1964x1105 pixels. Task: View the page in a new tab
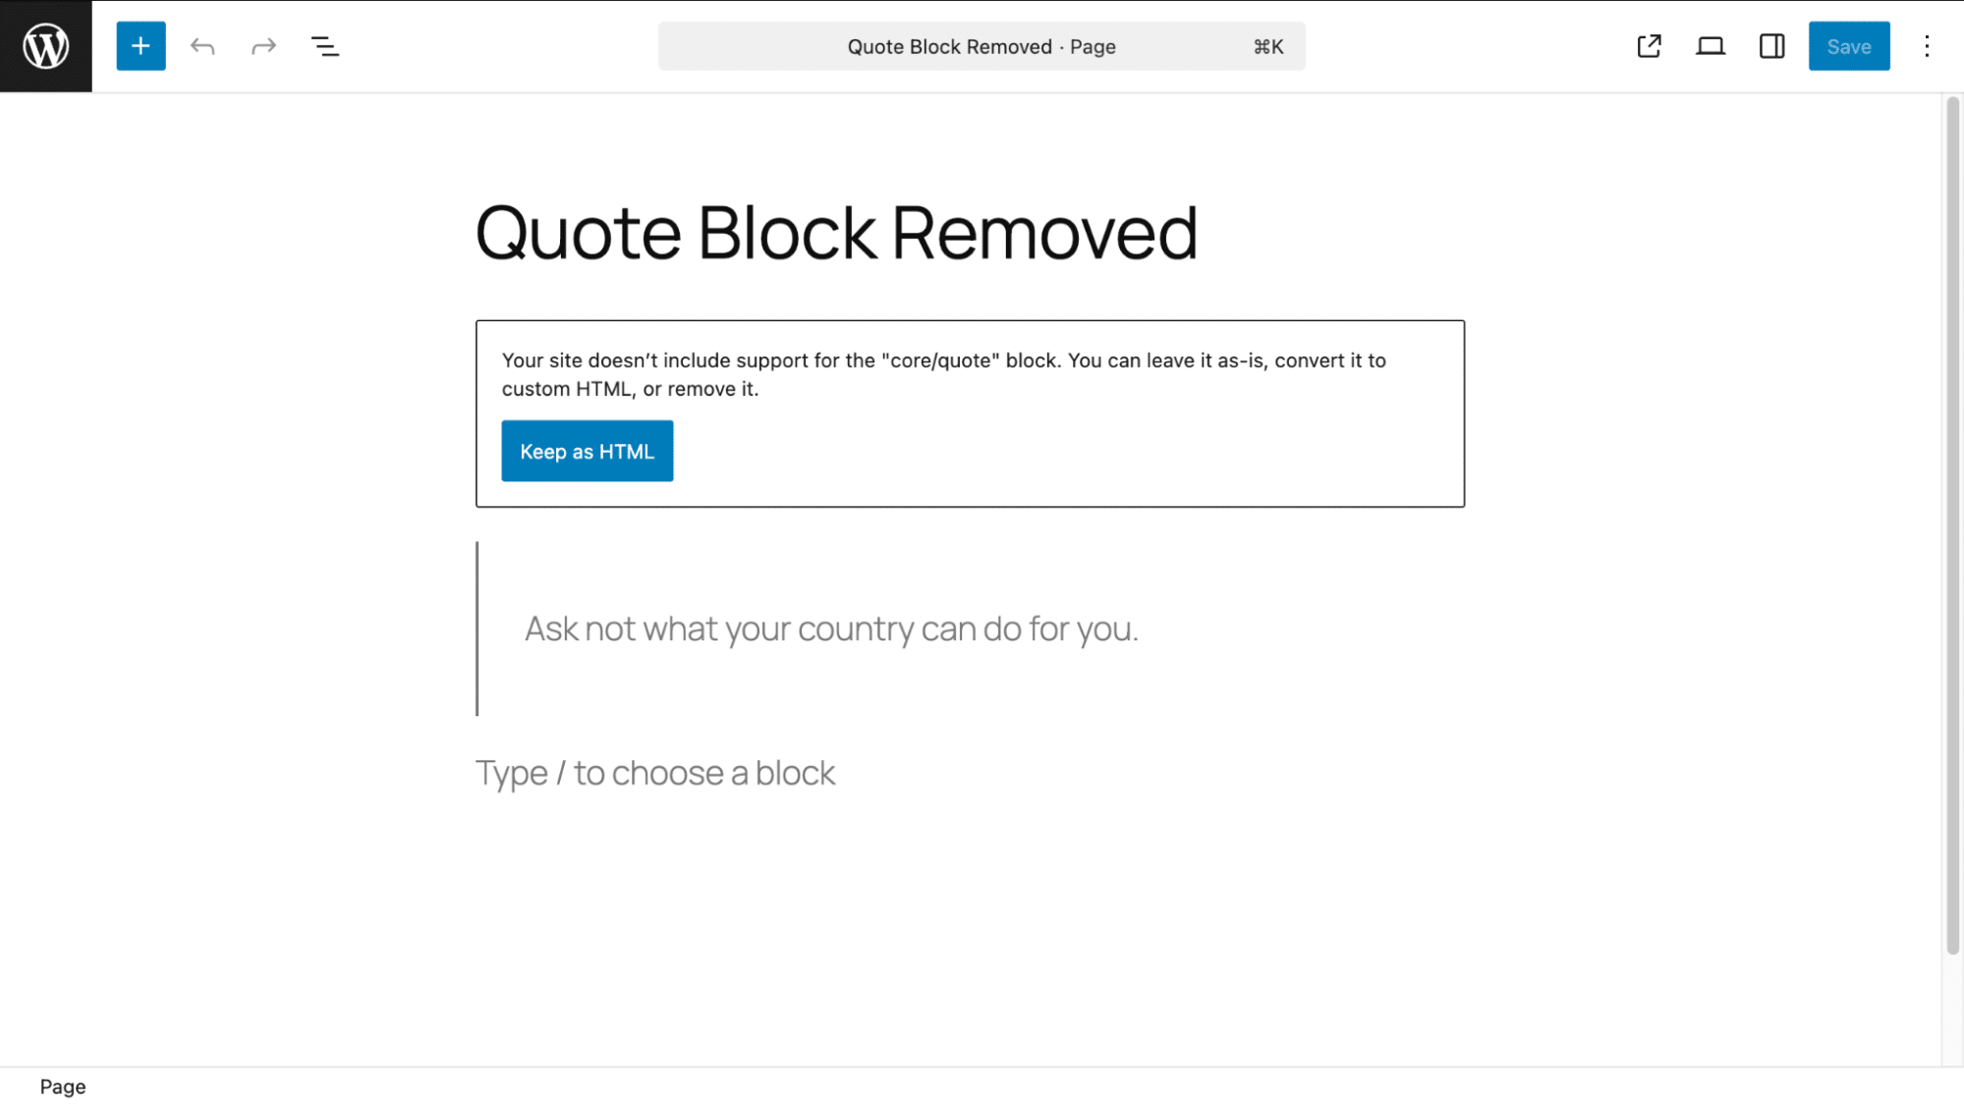pyautogui.click(x=1649, y=46)
